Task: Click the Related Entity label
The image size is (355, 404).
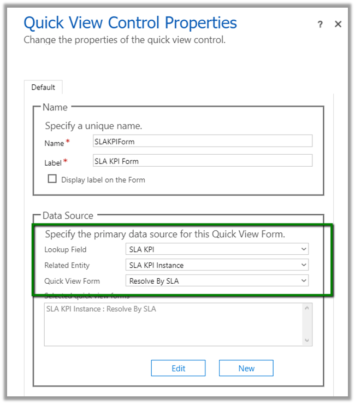Action: 67,265
